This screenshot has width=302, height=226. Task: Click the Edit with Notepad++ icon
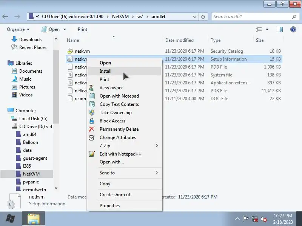(x=92, y=154)
